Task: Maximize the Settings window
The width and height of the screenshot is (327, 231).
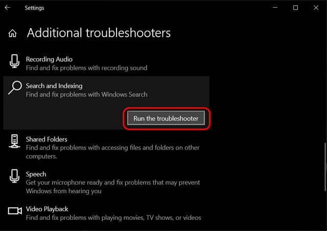Action: click(x=295, y=8)
